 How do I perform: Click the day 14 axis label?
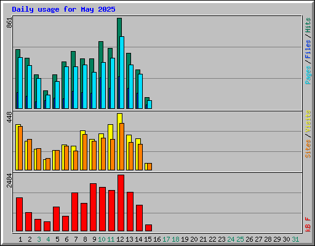(x=138, y=239)
